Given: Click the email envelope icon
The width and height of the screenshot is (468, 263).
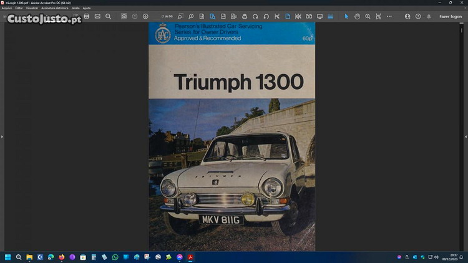Looking at the screenshot, I should click(x=97, y=16).
